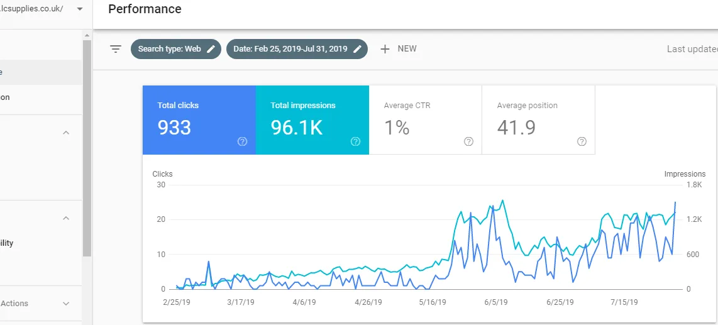Click the 41.9 average position value
This screenshot has height=325, width=718.
click(516, 128)
